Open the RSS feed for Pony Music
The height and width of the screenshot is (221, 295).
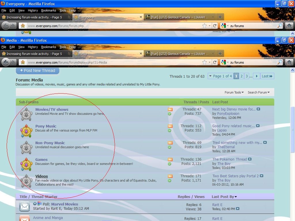(x=170, y=126)
